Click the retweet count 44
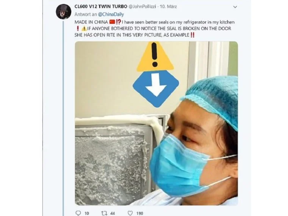This screenshot has height=216, width=288. click(113, 213)
